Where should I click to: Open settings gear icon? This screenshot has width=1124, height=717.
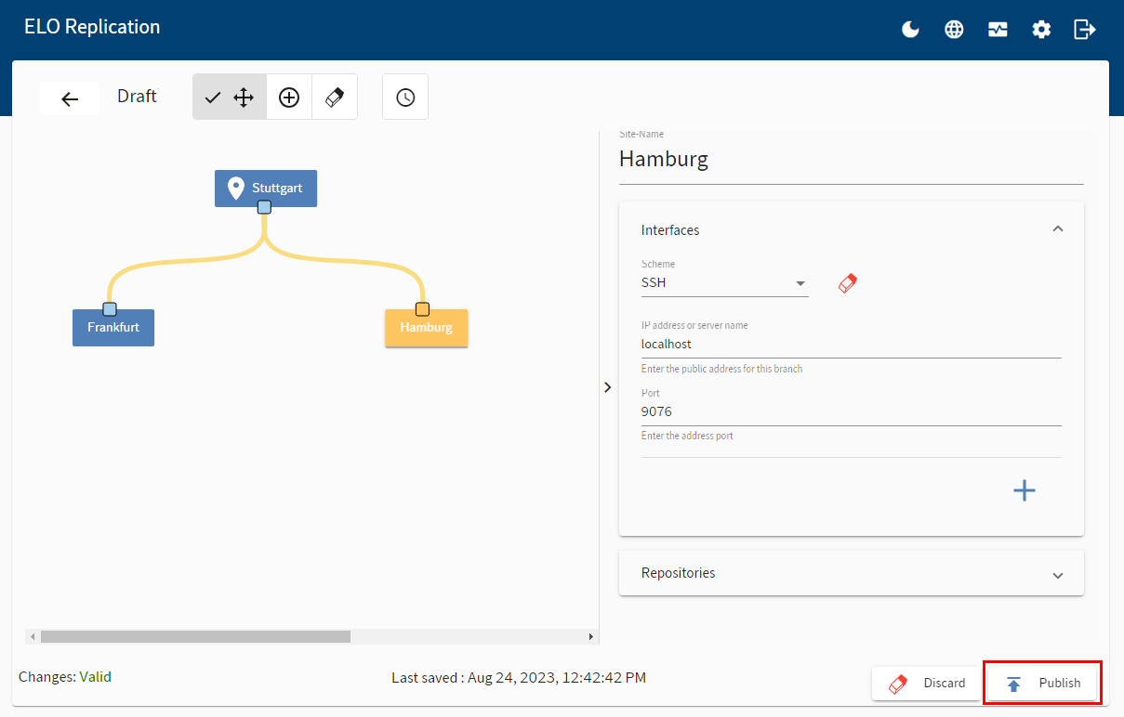click(x=1041, y=30)
